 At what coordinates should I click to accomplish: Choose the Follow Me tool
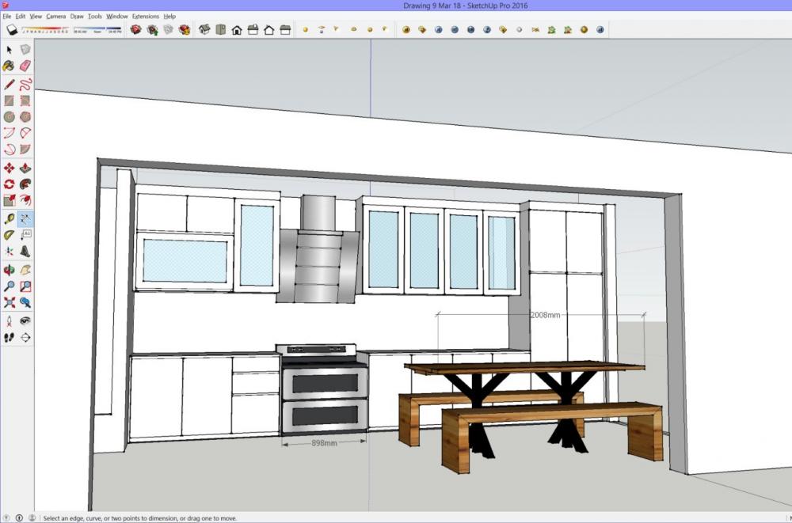tap(25, 184)
